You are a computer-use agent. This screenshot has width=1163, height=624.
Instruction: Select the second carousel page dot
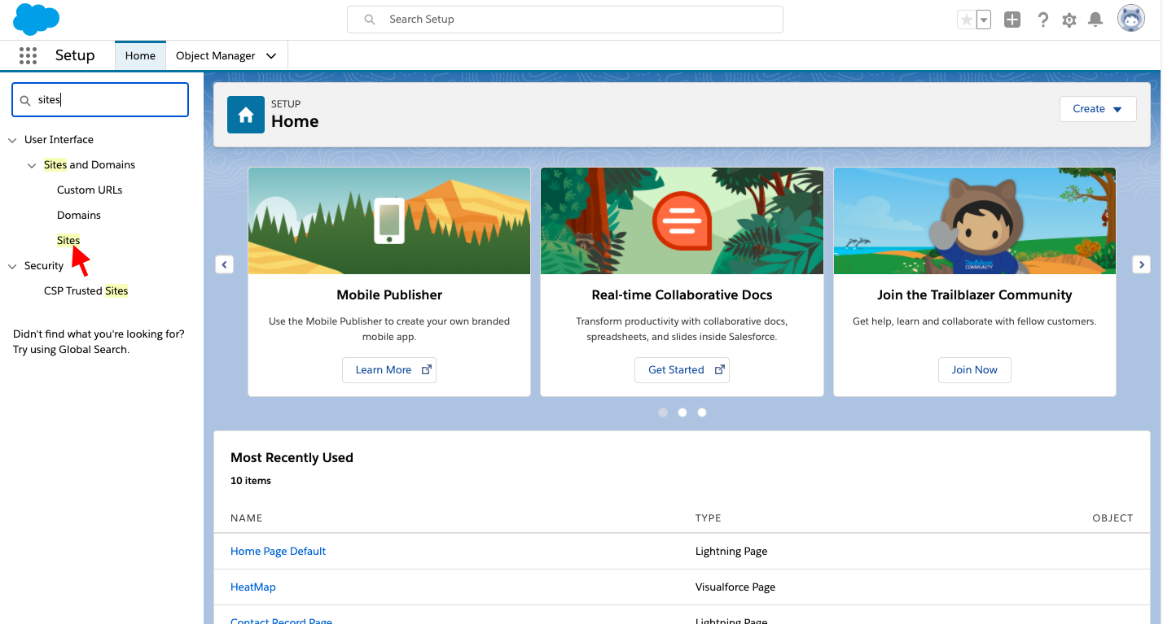pos(682,412)
